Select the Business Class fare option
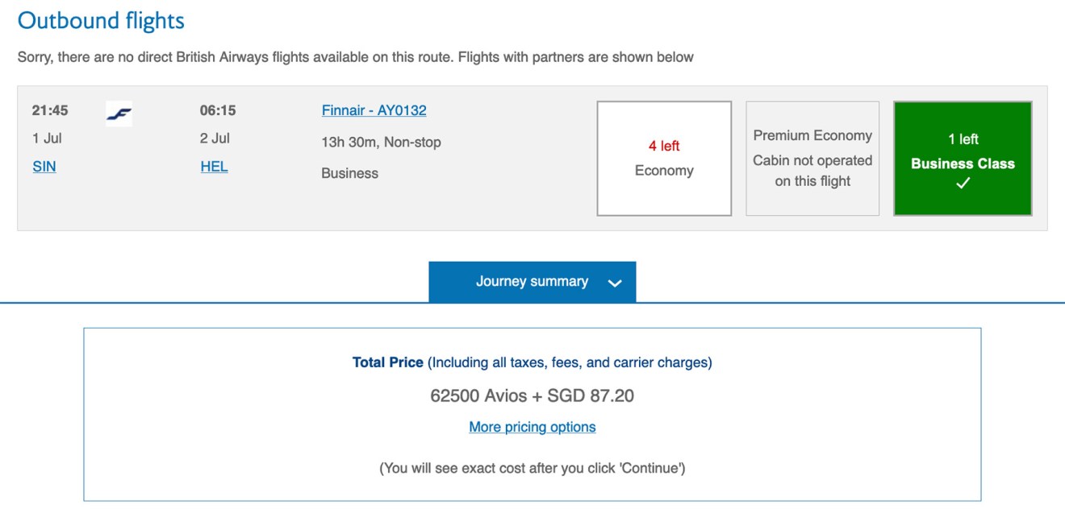 [x=963, y=158]
